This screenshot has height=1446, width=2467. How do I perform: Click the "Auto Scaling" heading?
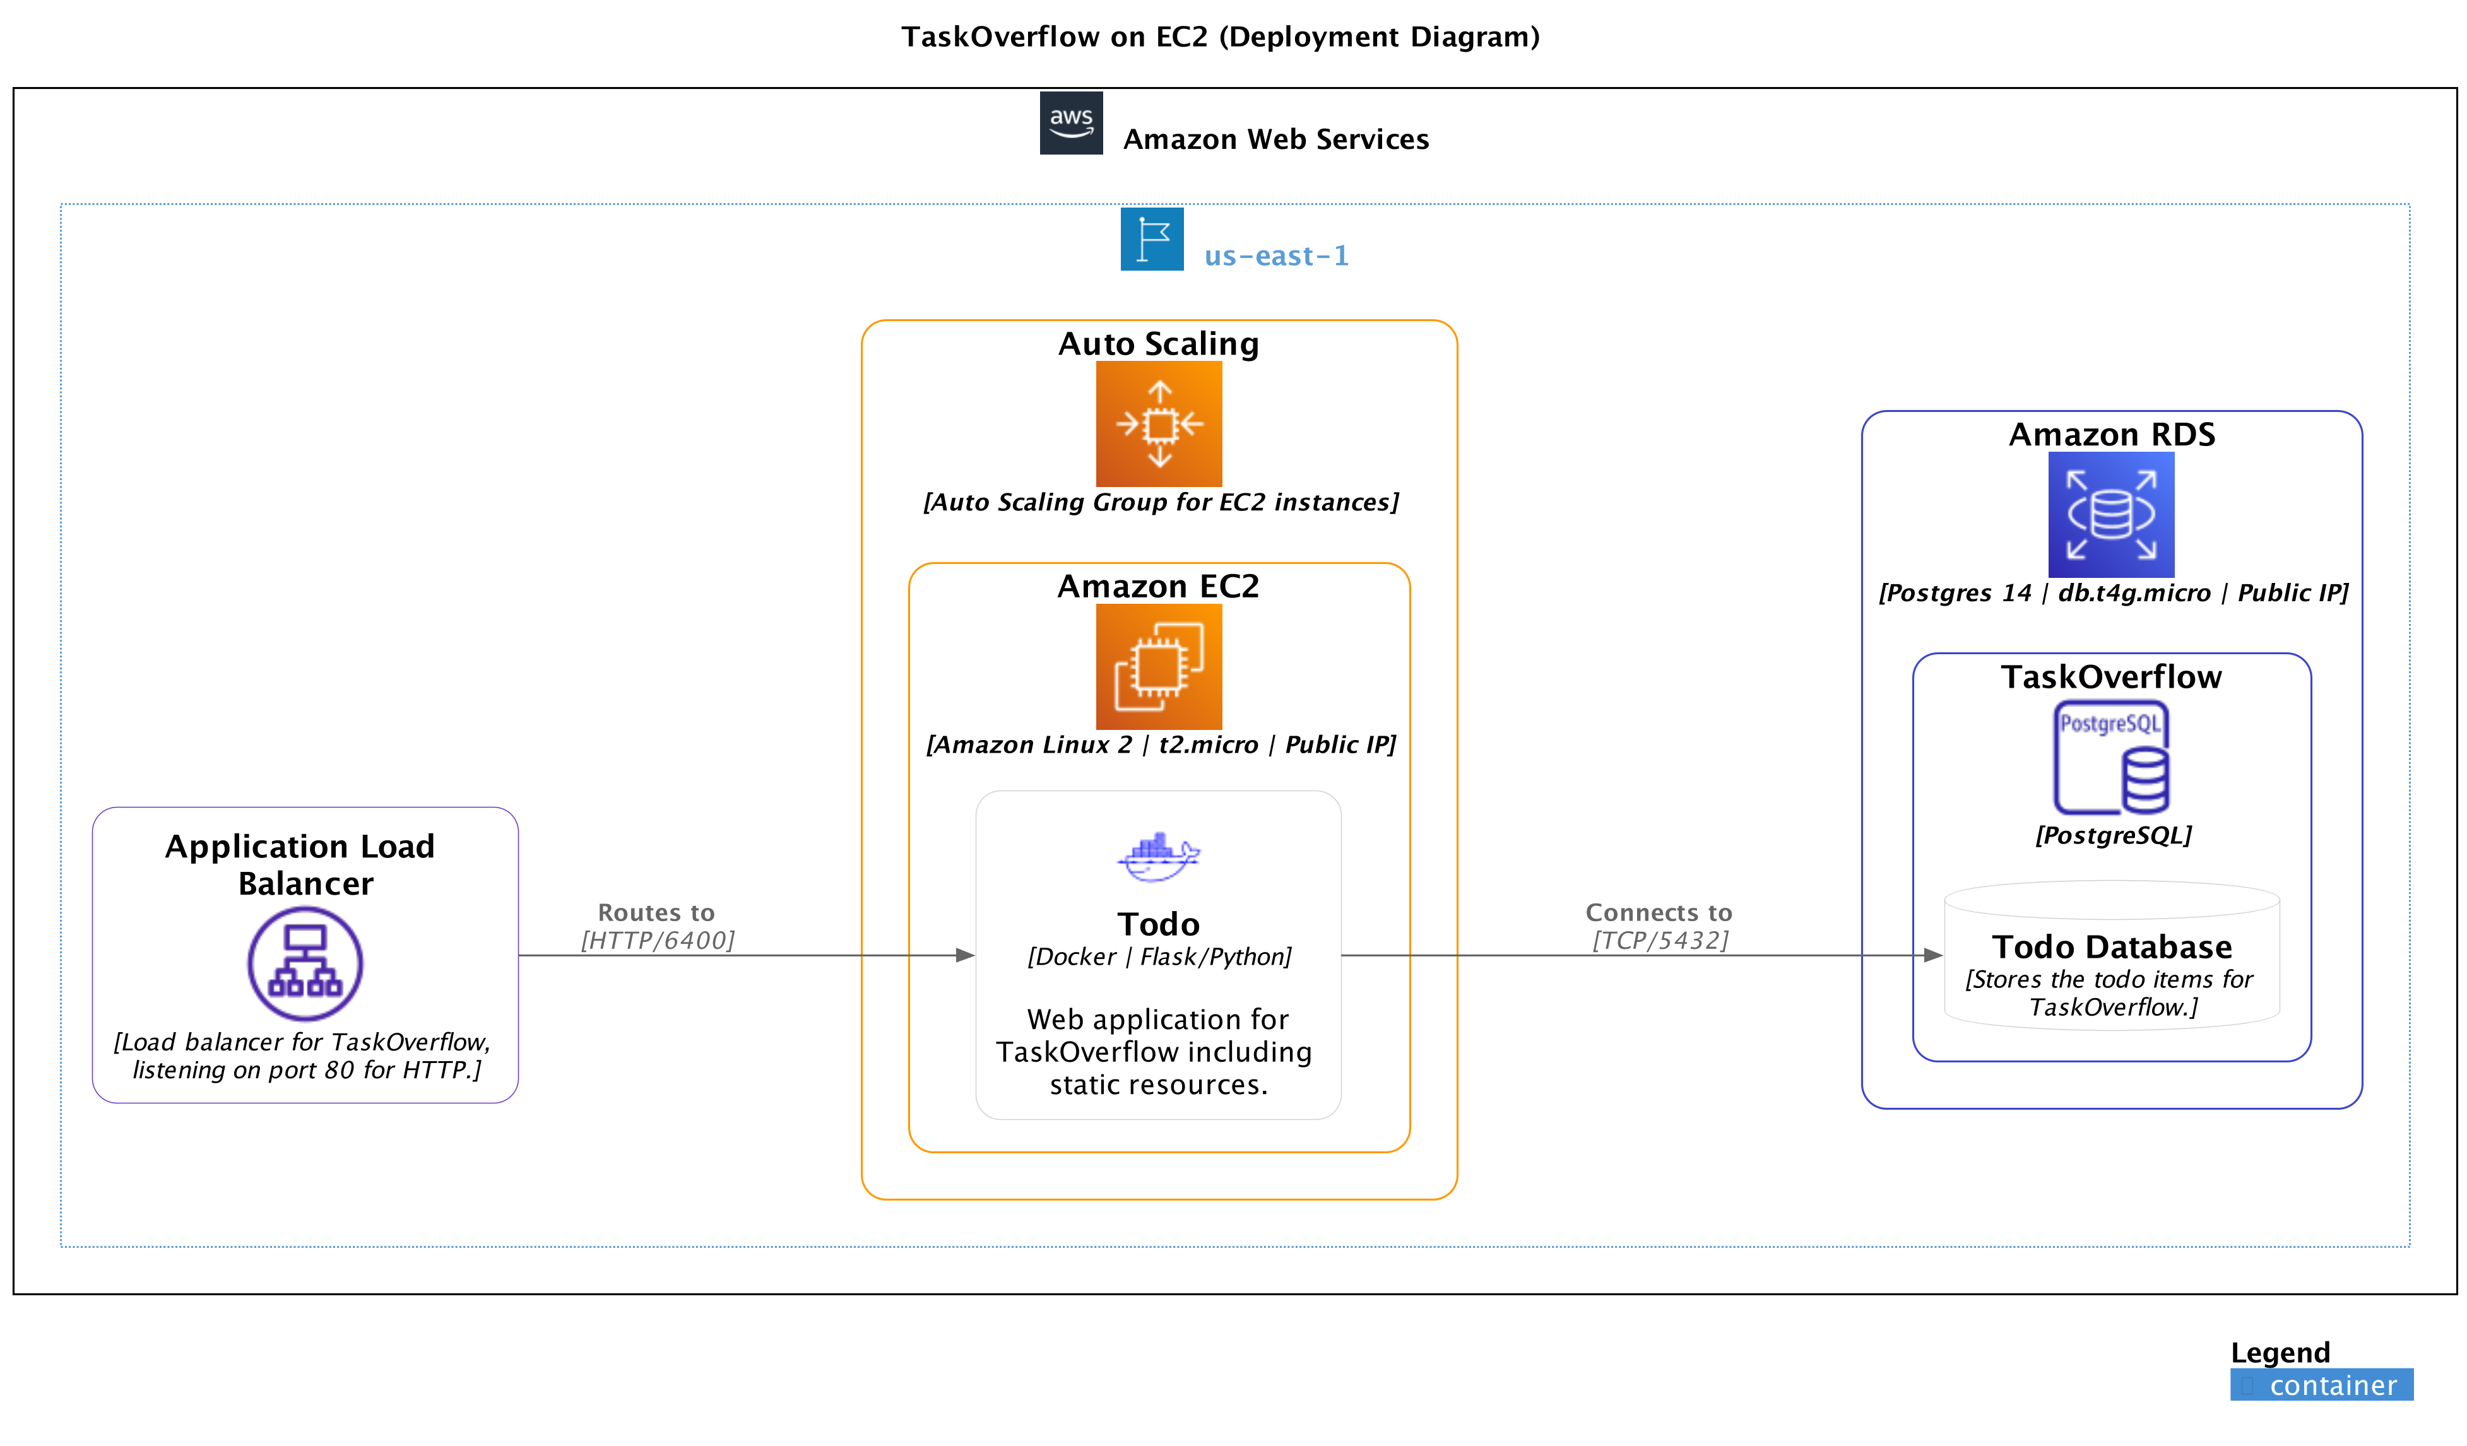(1159, 343)
